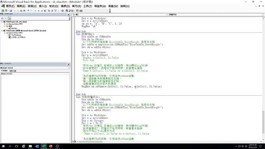Open File Explorer from the taskbar

point(30,146)
